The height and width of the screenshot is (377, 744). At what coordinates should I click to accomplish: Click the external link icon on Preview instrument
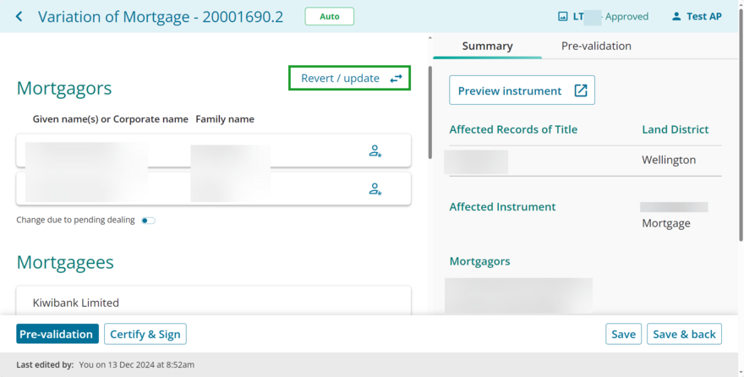click(581, 90)
